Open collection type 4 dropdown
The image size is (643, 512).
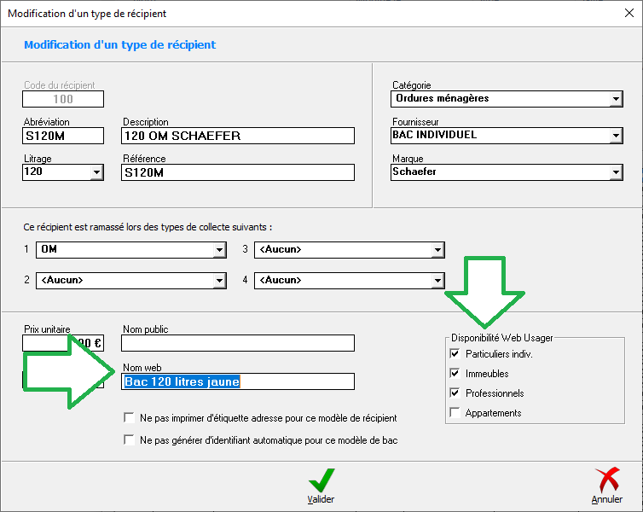(437, 281)
